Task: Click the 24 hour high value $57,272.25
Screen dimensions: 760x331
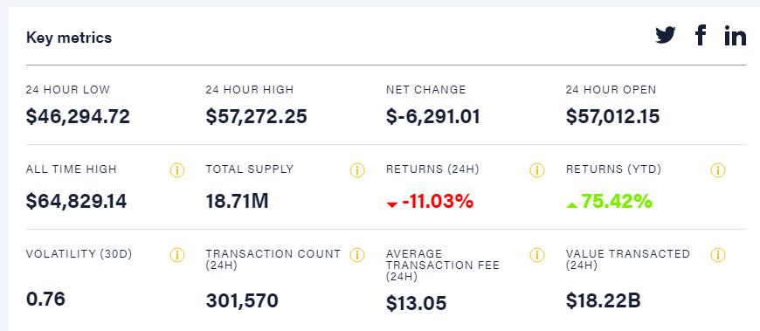Action: click(x=257, y=117)
